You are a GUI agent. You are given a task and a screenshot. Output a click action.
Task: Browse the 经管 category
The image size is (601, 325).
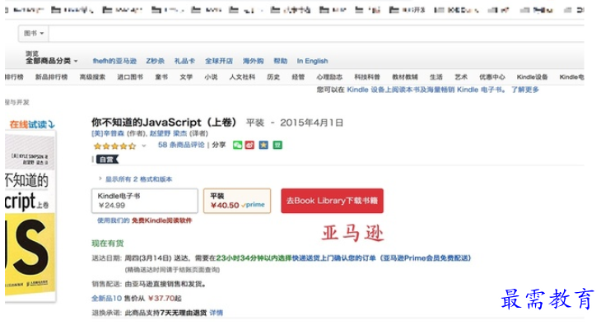click(298, 77)
